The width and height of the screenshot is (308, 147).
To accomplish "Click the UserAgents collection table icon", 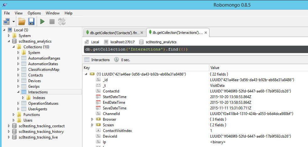I will pyautogui.click(x=24, y=109).
